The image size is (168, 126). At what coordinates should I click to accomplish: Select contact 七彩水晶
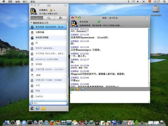[x=48, y=32]
